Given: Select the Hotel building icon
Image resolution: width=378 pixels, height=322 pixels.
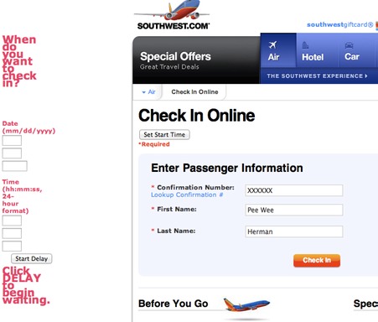Looking at the screenshot, I should pyautogui.click(x=305, y=45).
